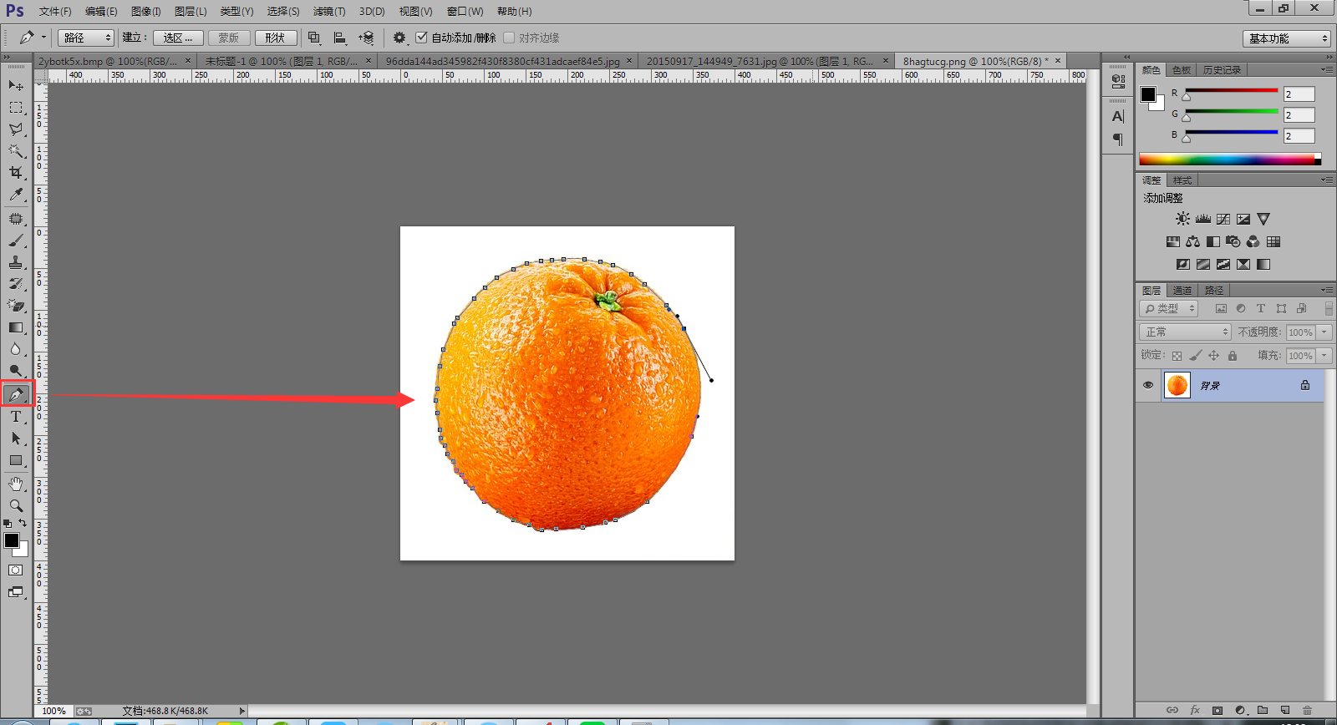This screenshot has width=1337, height=725.
Task: Select the Clone Stamp tool
Action: [16, 262]
